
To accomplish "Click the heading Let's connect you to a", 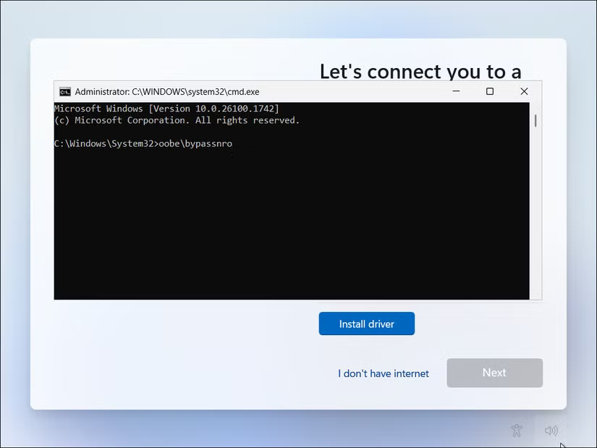I will click(420, 71).
